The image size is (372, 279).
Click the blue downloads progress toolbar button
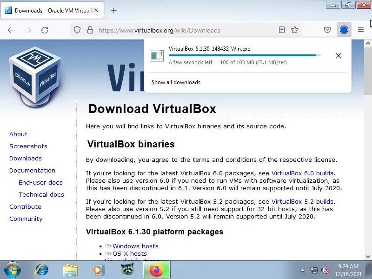pyautogui.click(x=344, y=30)
